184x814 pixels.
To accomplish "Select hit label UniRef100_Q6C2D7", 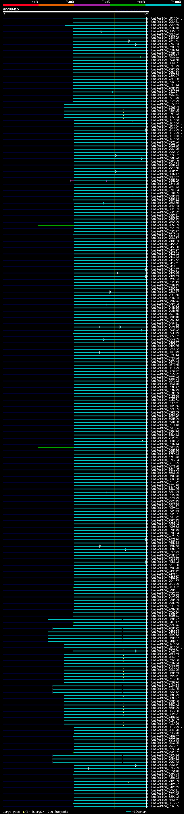I will (x=165, y=657).
